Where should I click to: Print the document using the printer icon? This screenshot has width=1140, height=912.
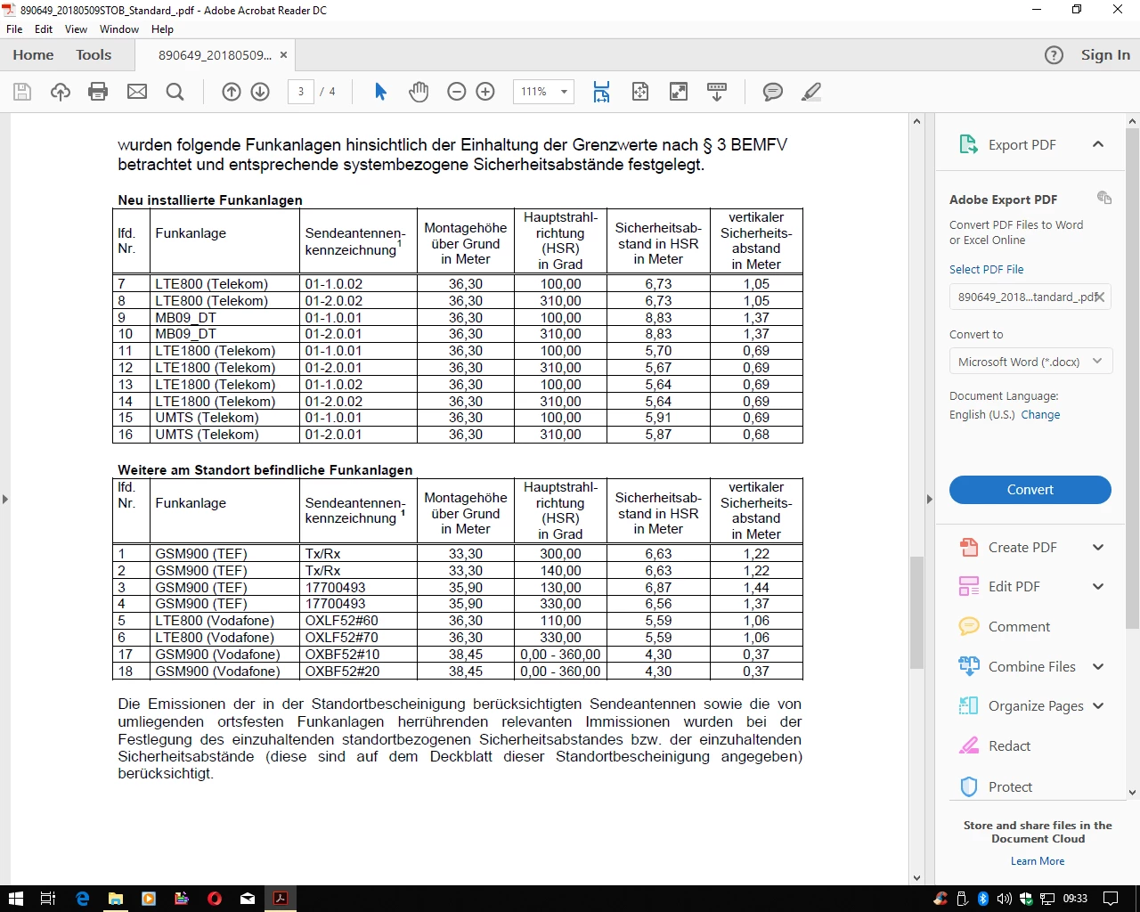click(98, 92)
